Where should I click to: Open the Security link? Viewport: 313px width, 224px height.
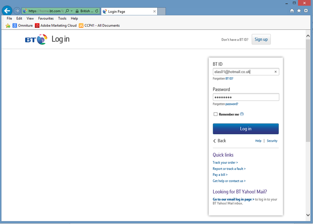tap(272, 141)
